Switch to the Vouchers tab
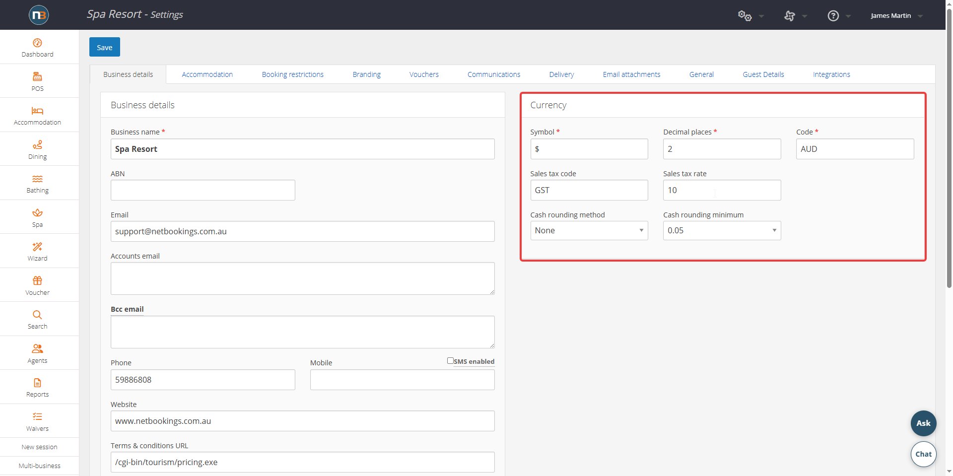953x476 pixels. point(424,74)
